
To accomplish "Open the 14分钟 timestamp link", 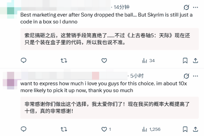I will click(x=122, y=7).
